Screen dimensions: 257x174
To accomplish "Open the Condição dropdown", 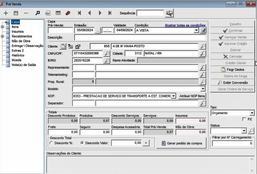I will pyautogui.click(x=196, y=31).
